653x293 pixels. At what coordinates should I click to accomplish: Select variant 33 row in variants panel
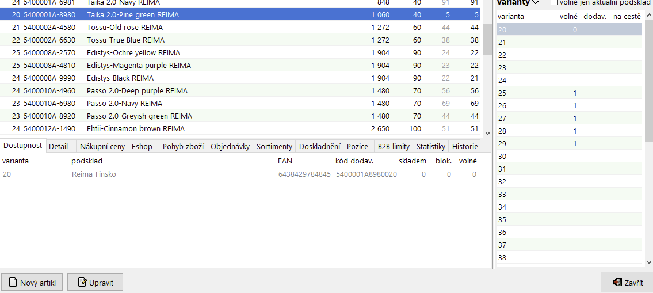[569, 194]
